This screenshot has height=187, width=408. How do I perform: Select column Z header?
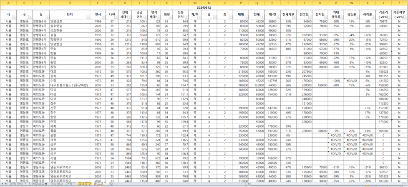click(x=399, y=3)
